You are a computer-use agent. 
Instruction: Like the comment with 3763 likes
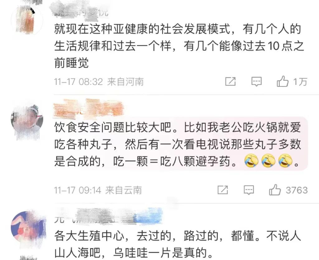[275, 190]
